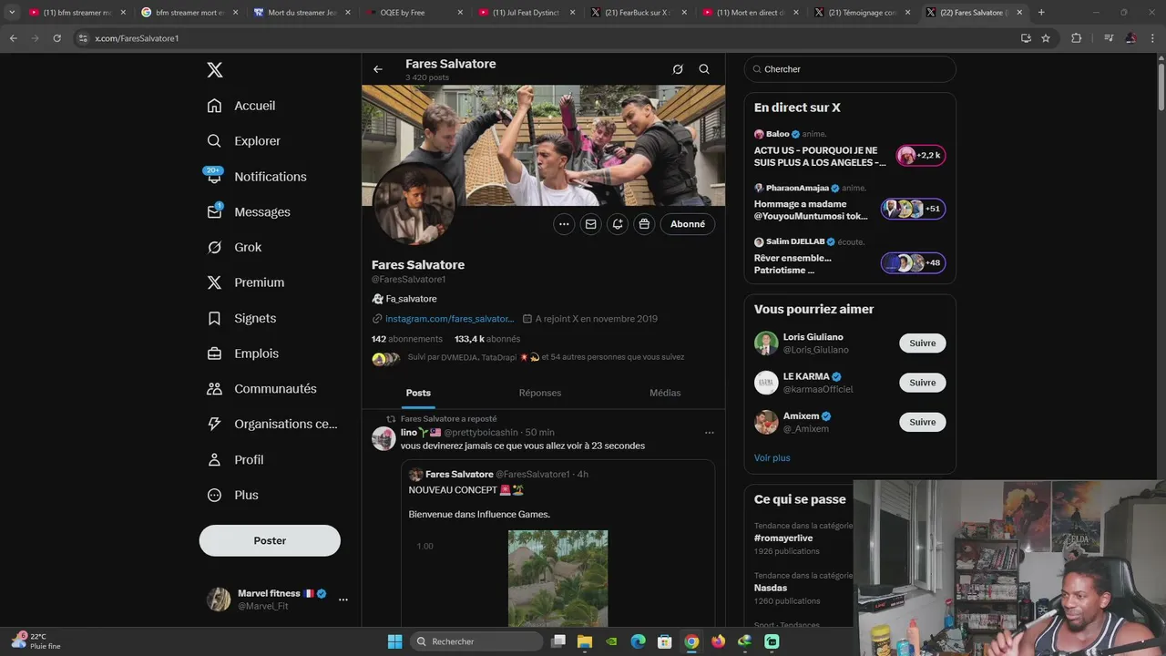Click Grok icon in profile header

(x=678, y=69)
